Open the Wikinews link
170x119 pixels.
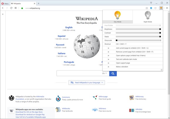click(102, 108)
